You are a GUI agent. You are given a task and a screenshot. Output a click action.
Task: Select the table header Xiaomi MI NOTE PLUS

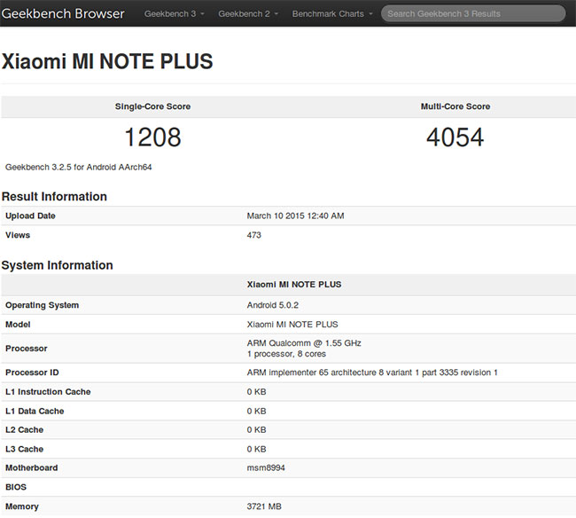coord(294,285)
